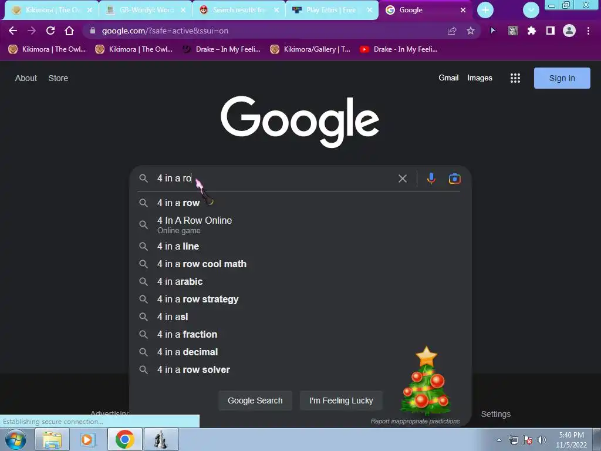Viewport: 601px width, 451px height.
Task: Open the Chrome three-dot menu
Action: click(588, 31)
